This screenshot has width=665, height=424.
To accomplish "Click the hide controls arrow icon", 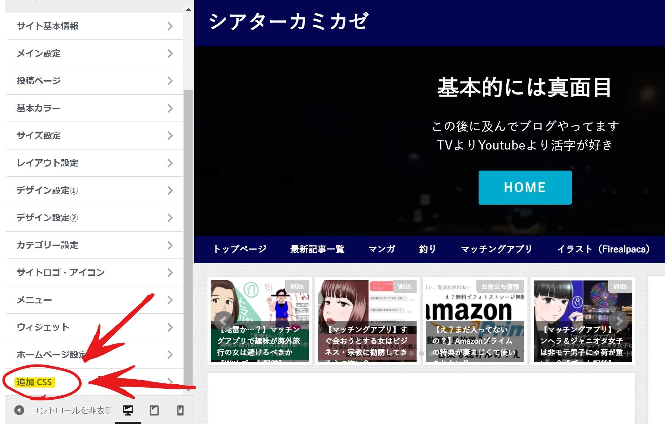I will click(19, 410).
